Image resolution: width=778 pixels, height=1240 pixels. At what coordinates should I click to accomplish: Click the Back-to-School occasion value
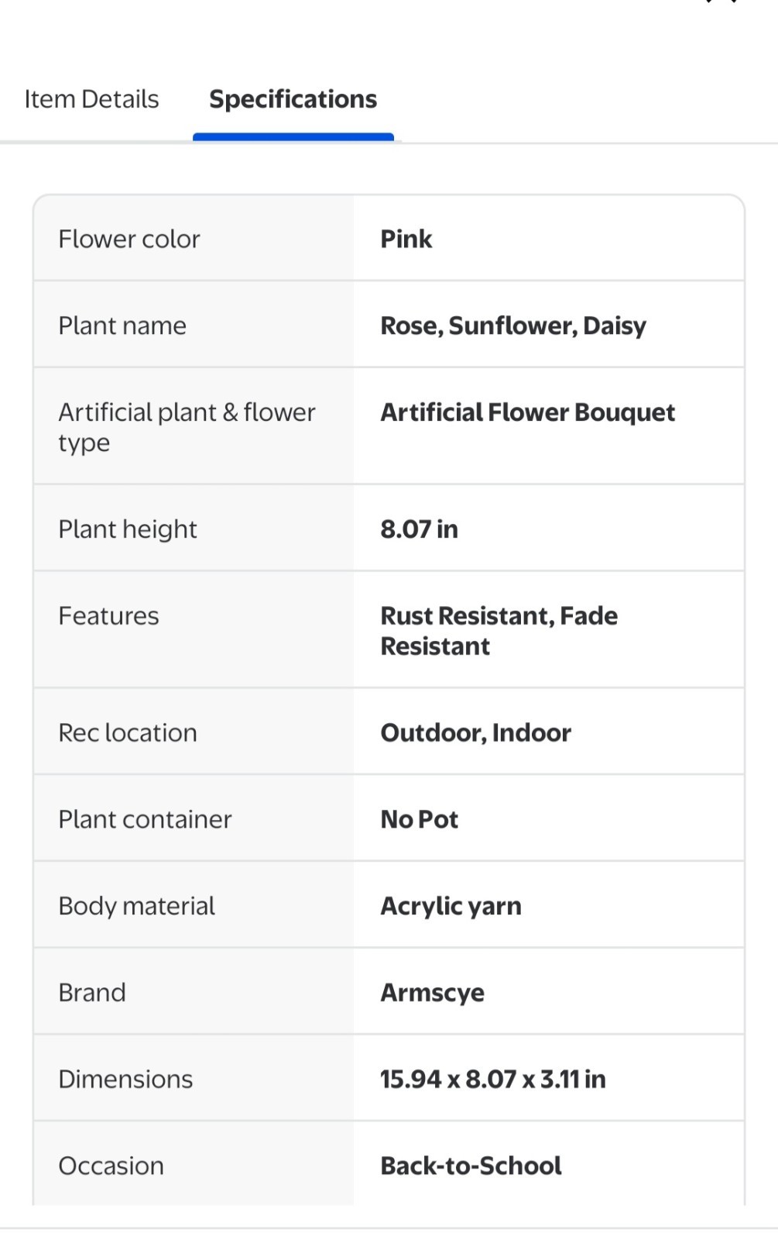(471, 1166)
